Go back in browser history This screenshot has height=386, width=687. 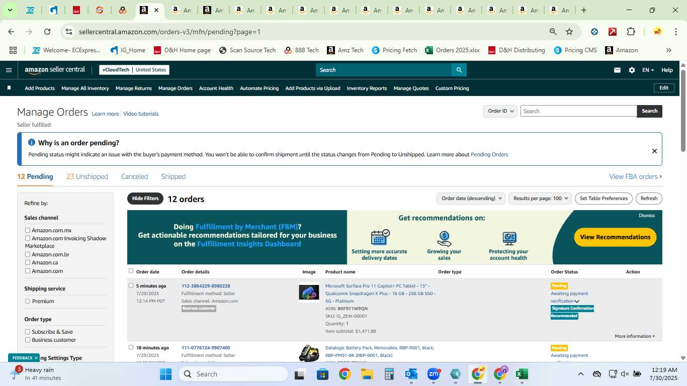pos(11,32)
